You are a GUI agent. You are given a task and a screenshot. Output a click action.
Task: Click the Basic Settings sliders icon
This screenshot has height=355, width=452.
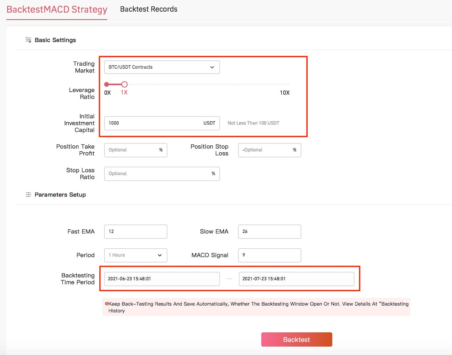point(28,40)
